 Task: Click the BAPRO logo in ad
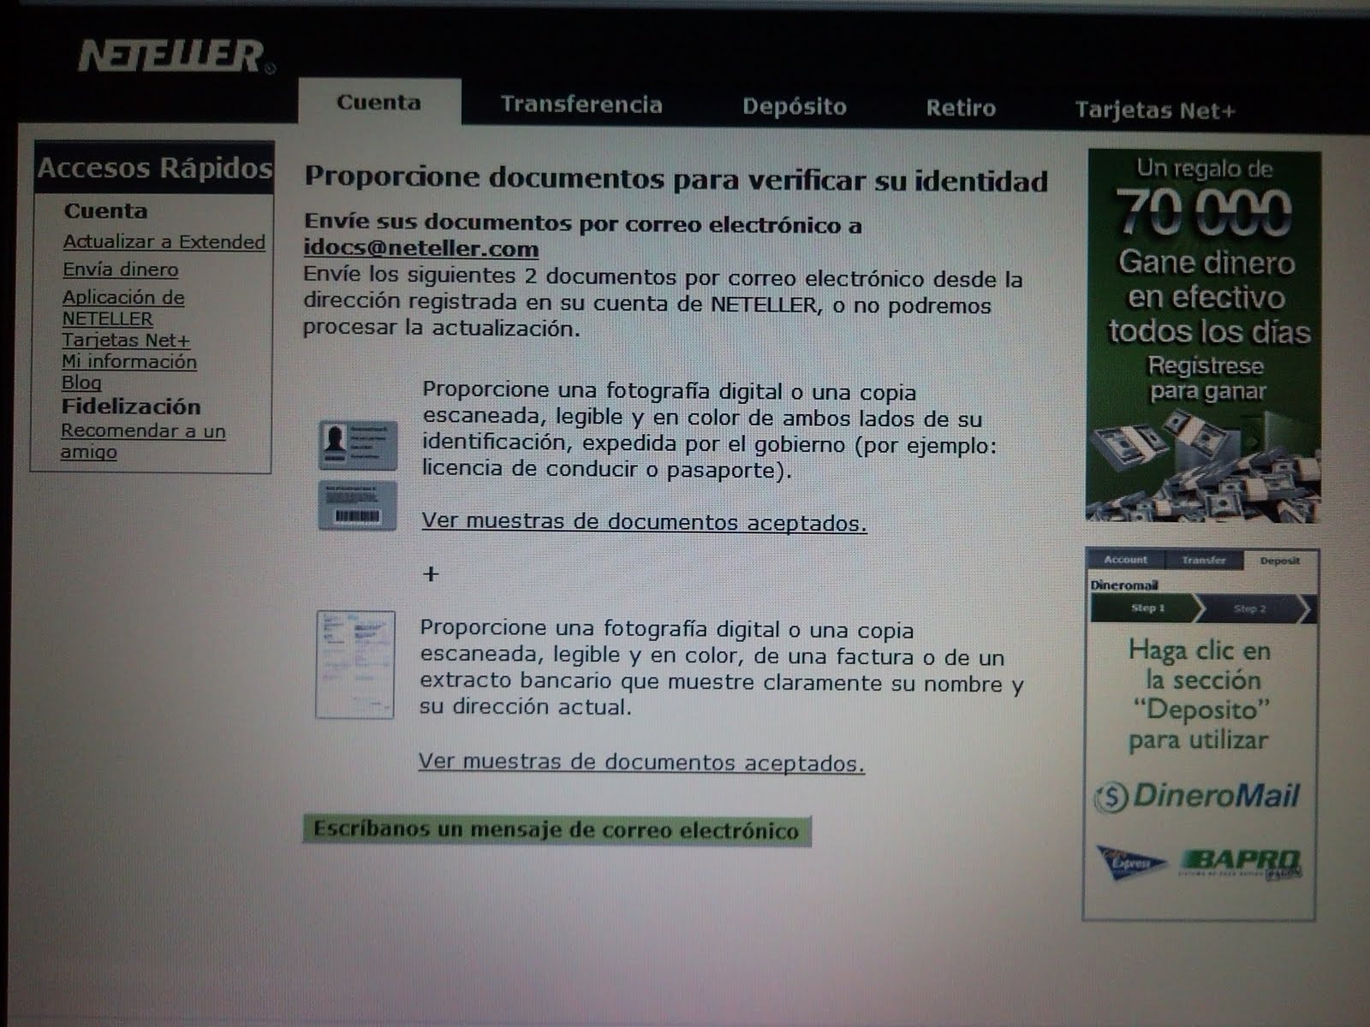click(1241, 863)
